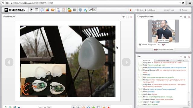193x108 pixels.
Task: Toggle the Режим модерации checkbox
Action: pyautogui.click(x=140, y=45)
